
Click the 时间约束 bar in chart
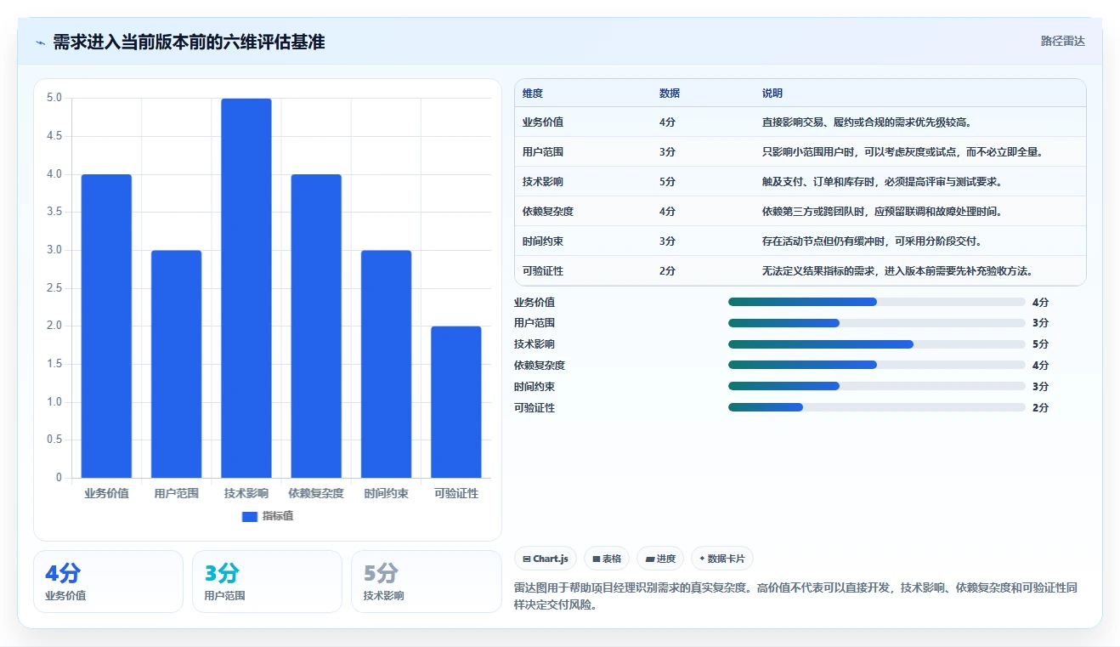point(386,364)
